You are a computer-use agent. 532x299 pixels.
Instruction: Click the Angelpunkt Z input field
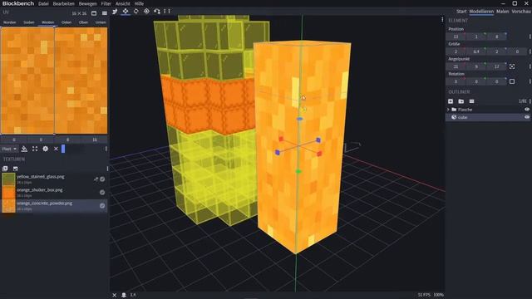tap(497, 66)
